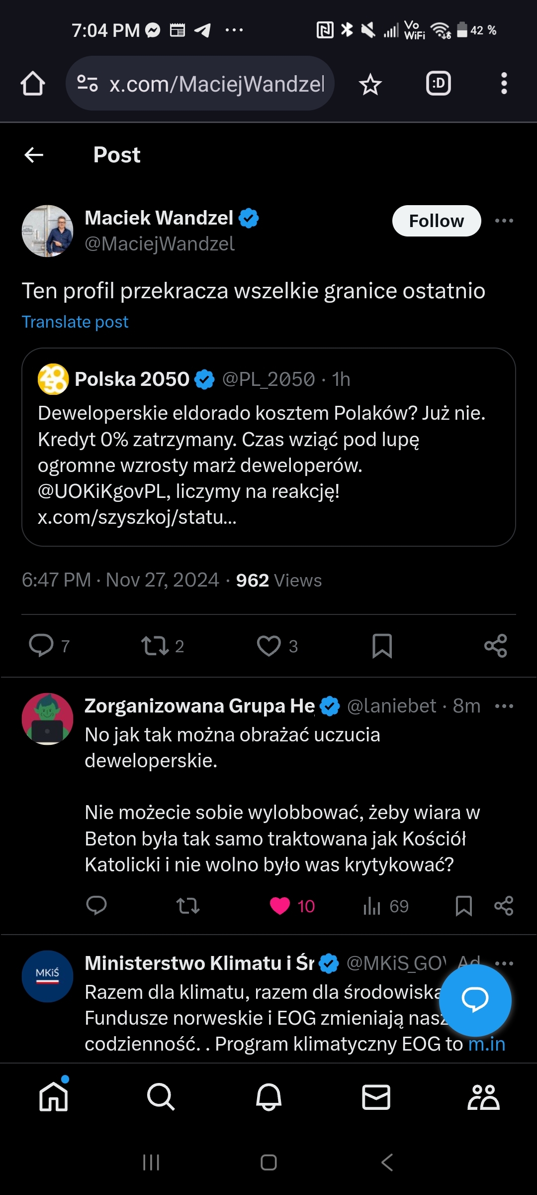Open the blue floating reply button

475,1000
